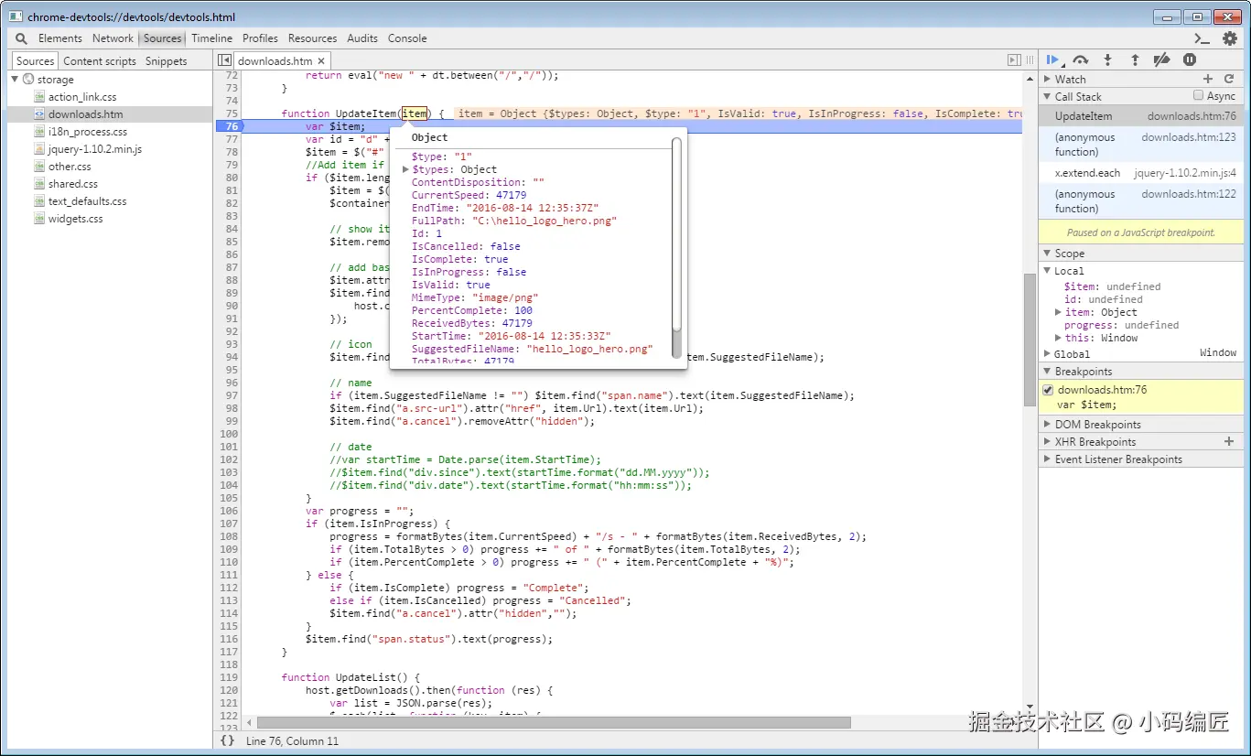Click the editor horizontal scrollbar thumb
The width and height of the screenshot is (1251, 756).
pyautogui.click(x=554, y=723)
